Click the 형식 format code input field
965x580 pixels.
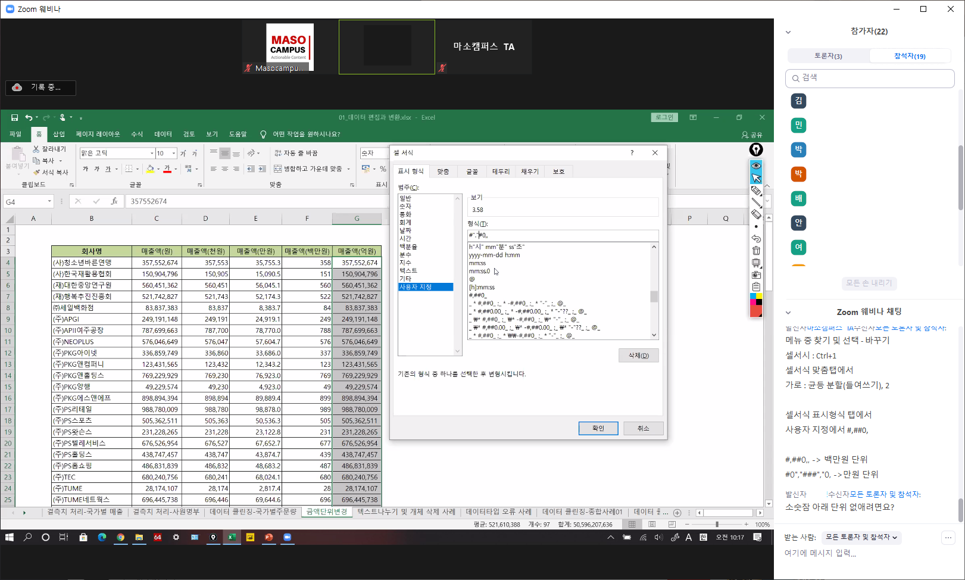[x=562, y=235]
